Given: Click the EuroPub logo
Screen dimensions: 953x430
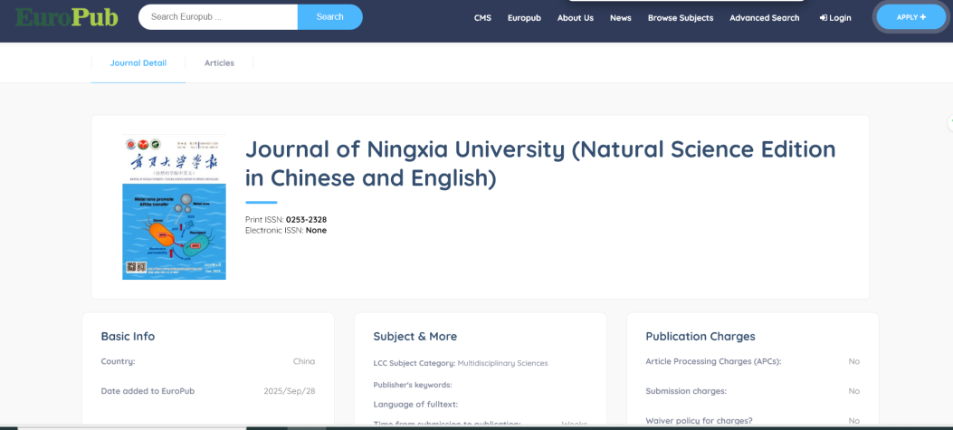Looking at the screenshot, I should (66, 17).
